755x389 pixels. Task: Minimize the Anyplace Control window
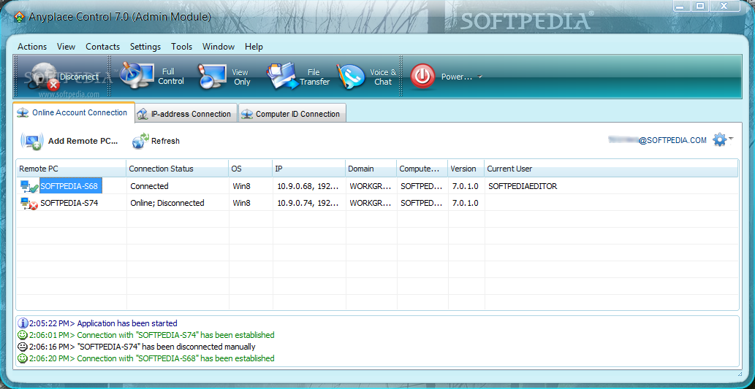pyautogui.click(x=680, y=6)
